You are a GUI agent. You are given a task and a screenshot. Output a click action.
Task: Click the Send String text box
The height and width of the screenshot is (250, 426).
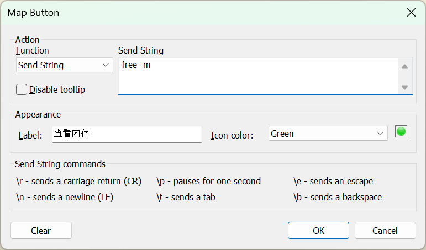point(258,76)
